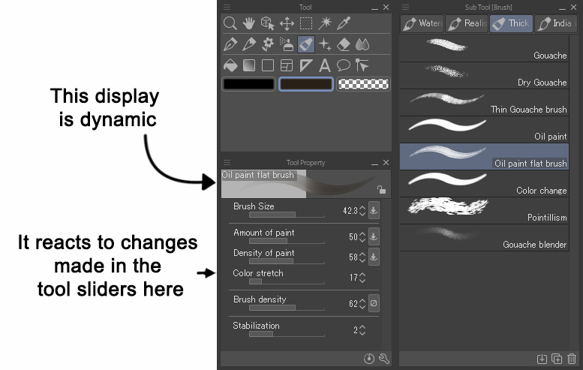Select the Dry Gouache brush
The width and height of the screenshot is (583, 370).
pyautogui.click(x=483, y=75)
